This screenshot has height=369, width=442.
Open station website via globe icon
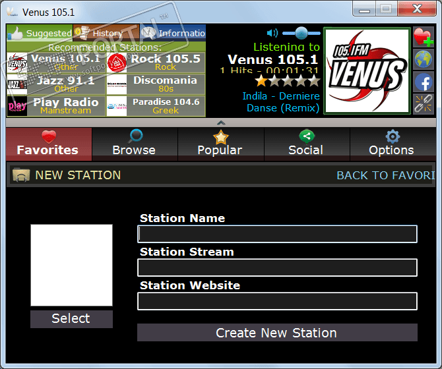point(424,59)
